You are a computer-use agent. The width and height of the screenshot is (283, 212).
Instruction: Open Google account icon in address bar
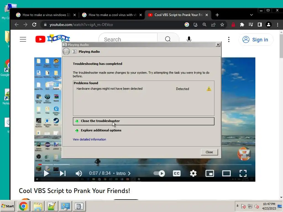click(187, 25)
